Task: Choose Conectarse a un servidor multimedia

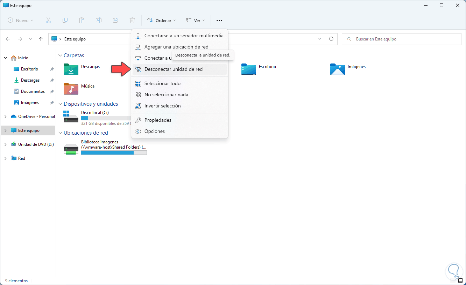Action: coord(179,36)
